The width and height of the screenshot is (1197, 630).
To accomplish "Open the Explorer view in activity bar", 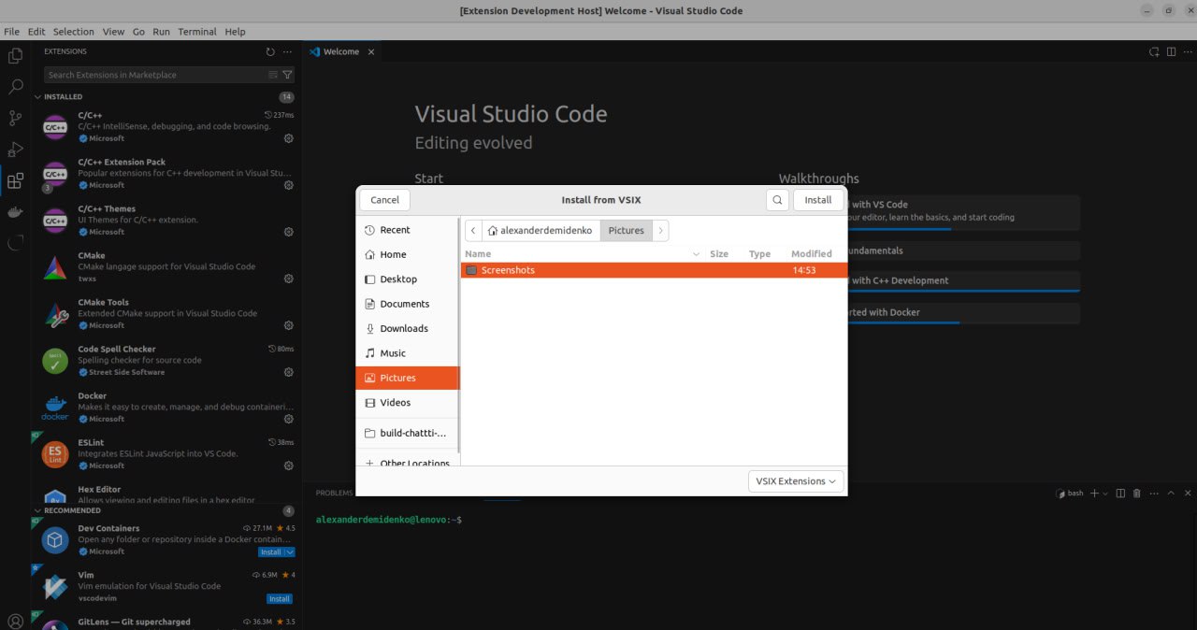I will coord(15,56).
